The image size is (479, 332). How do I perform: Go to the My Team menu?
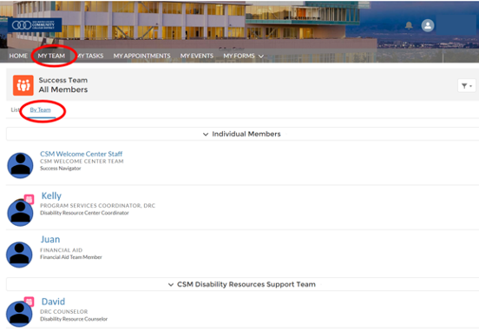pyautogui.click(x=51, y=56)
